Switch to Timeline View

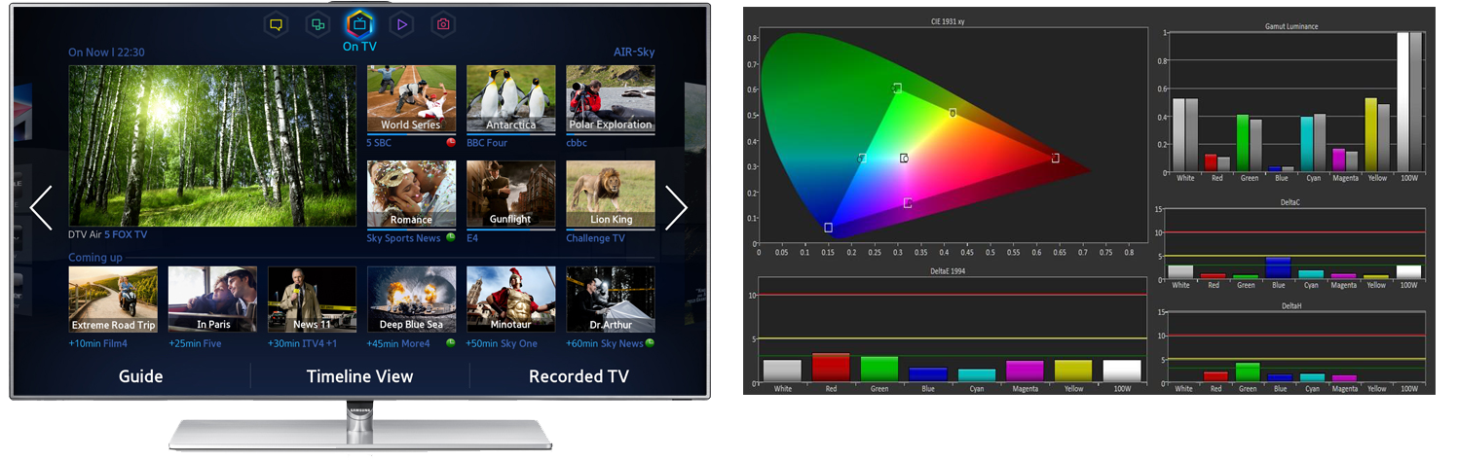(359, 376)
